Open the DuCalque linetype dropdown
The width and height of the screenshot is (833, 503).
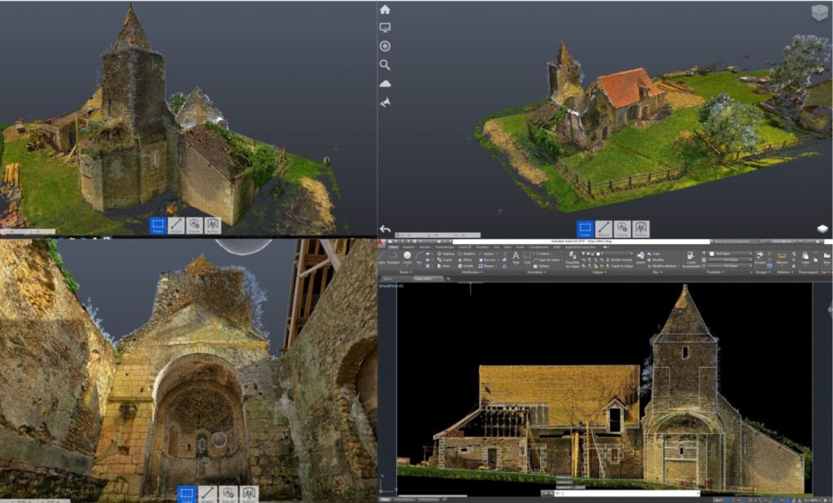pyautogui.click(x=731, y=266)
